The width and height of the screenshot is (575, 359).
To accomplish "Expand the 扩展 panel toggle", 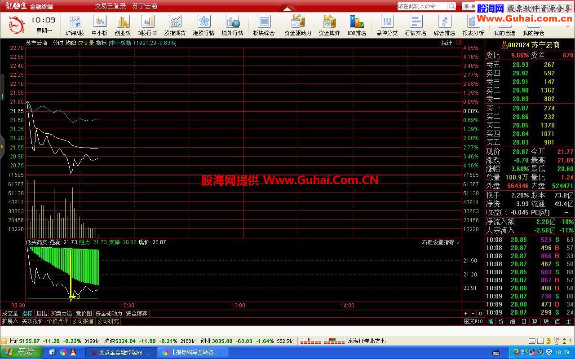I will tap(9, 321).
